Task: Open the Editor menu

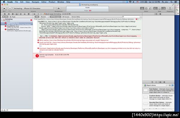Action: [44, 2]
